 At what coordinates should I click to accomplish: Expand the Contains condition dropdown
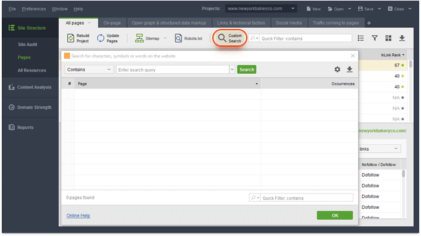point(89,70)
